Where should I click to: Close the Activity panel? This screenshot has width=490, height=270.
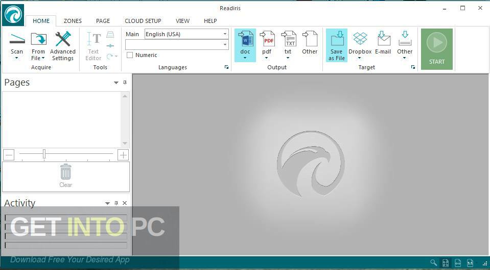point(125,203)
